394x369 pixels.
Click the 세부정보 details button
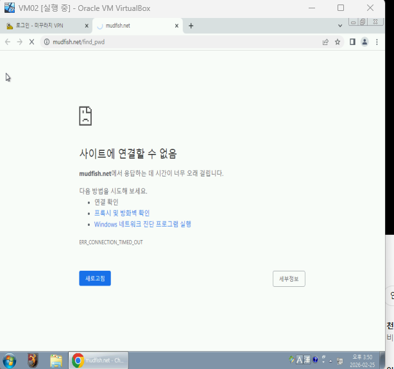coord(289,279)
